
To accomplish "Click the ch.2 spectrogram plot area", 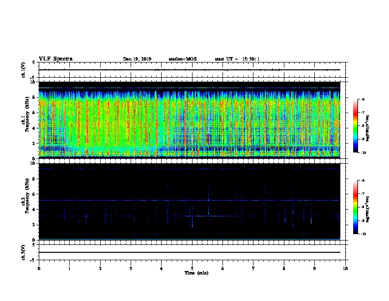I will (x=189, y=202).
